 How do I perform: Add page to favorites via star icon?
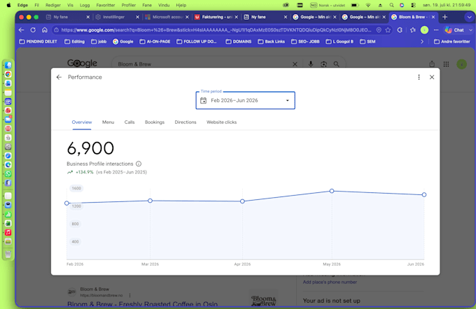tap(388, 30)
